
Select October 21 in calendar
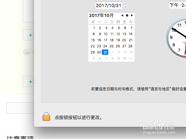pyautogui.click(x=131, y=40)
